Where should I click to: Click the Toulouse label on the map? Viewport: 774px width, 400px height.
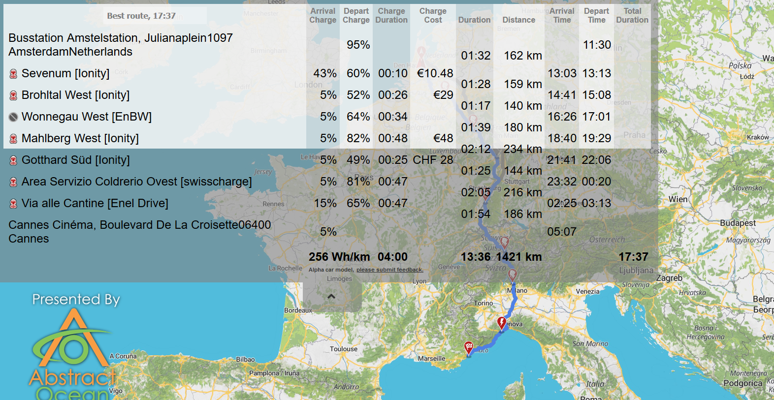[344, 349]
